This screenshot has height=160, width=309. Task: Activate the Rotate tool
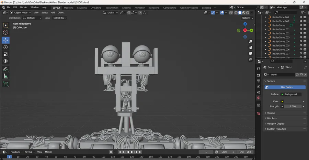pyautogui.click(x=6, y=47)
